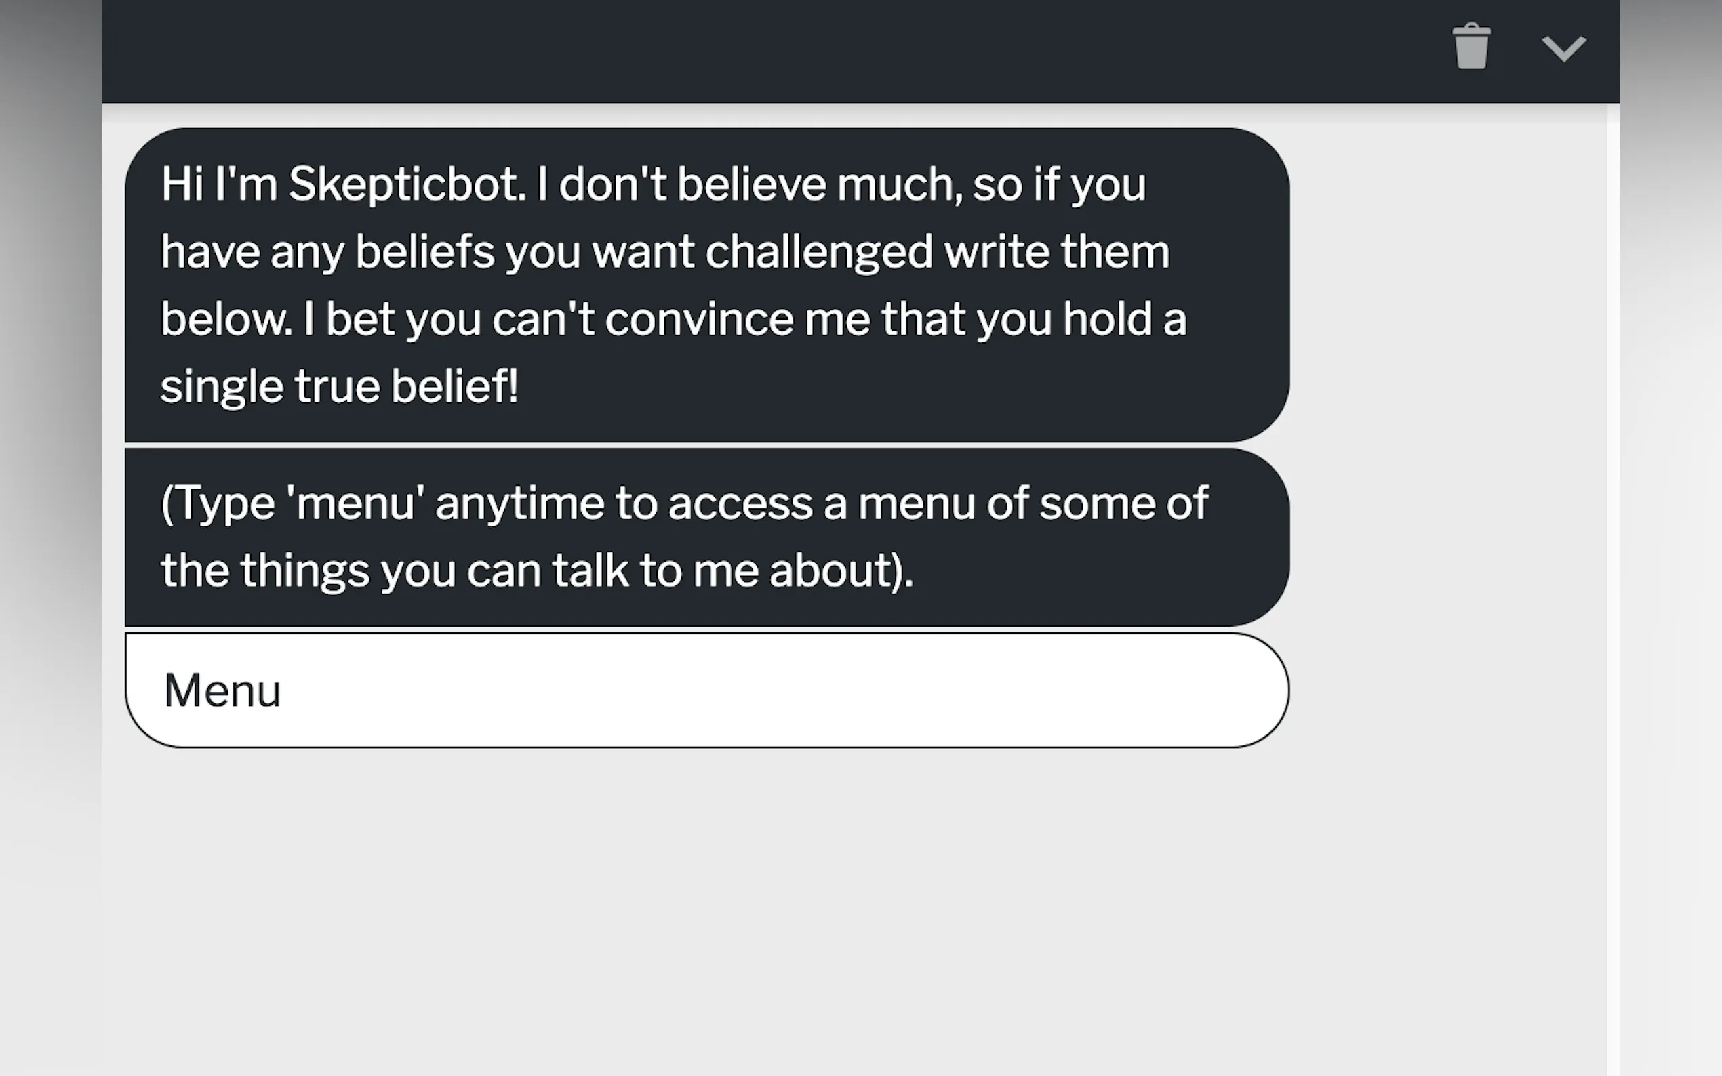Click the empty left part of the header bar

pos(498,50)
